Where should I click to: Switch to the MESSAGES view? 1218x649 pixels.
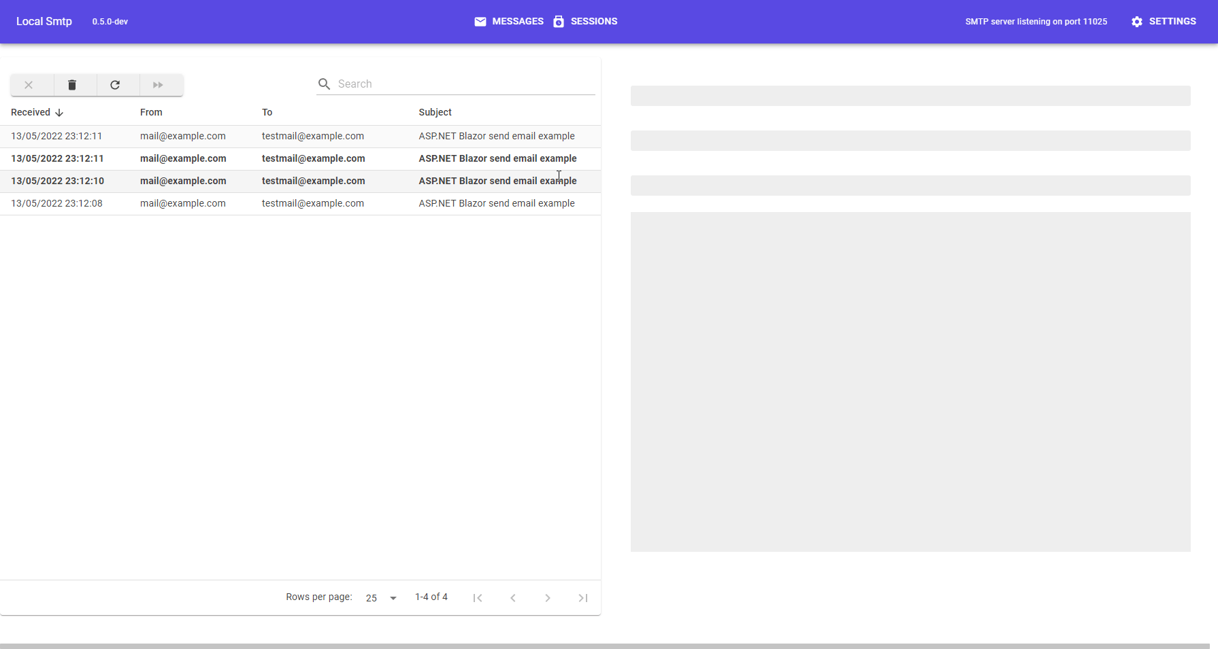tap(517, 21)
